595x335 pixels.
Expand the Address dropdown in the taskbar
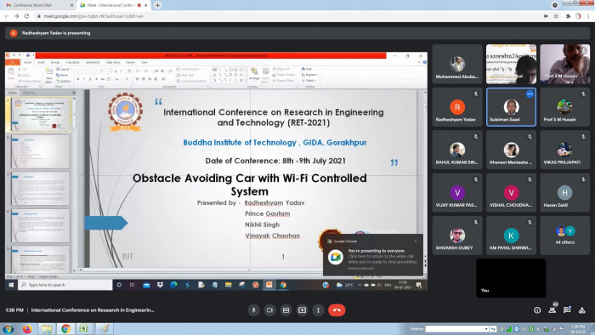click(486, 329)
